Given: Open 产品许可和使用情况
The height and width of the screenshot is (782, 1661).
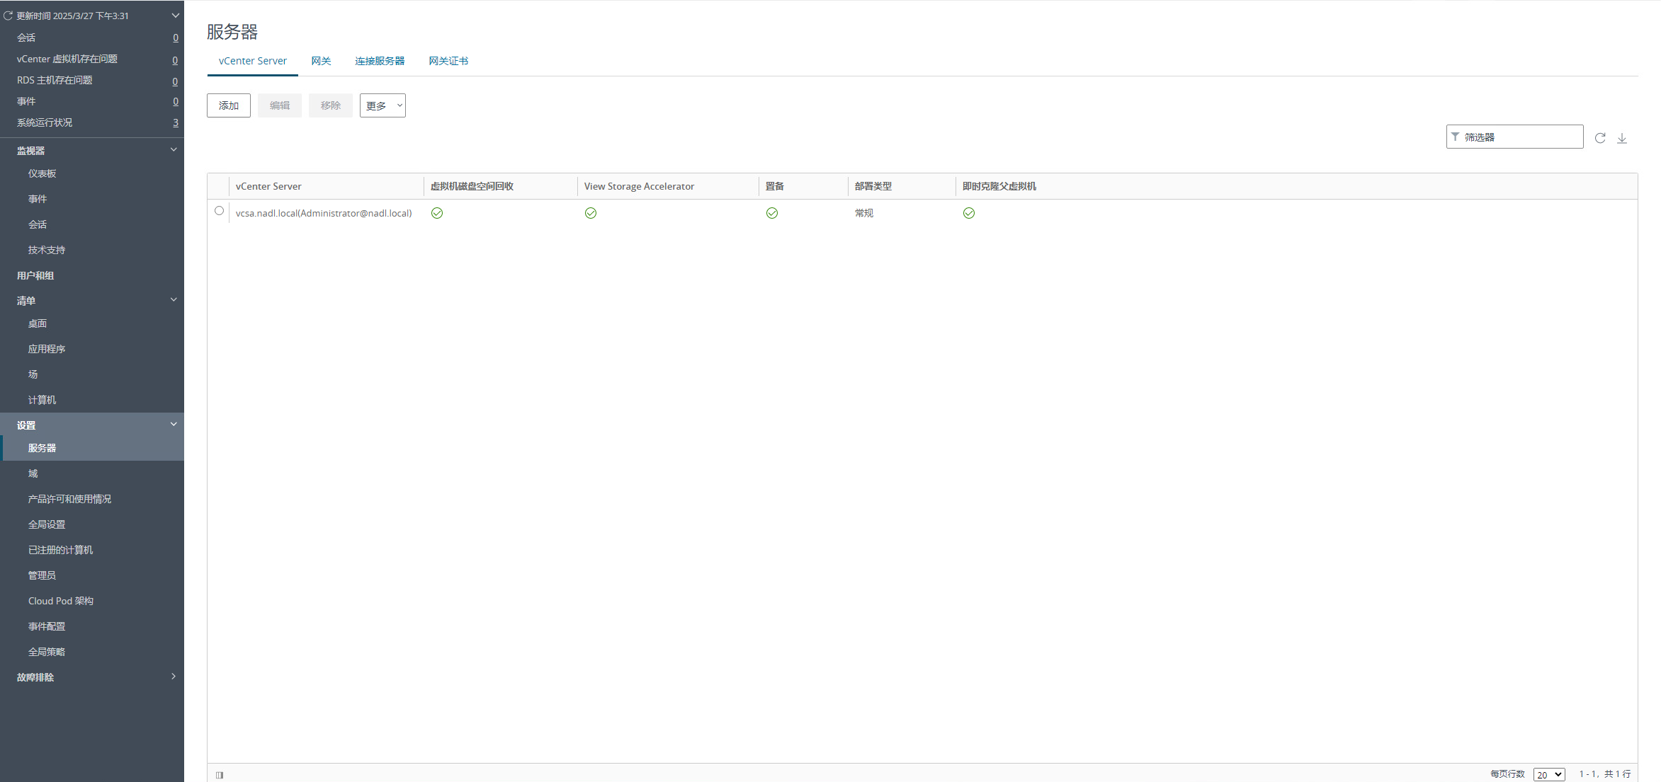Looking at the screenshot, I should (70, 499).
